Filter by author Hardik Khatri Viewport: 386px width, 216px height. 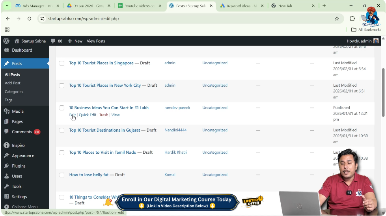click(x=175, y=153)
